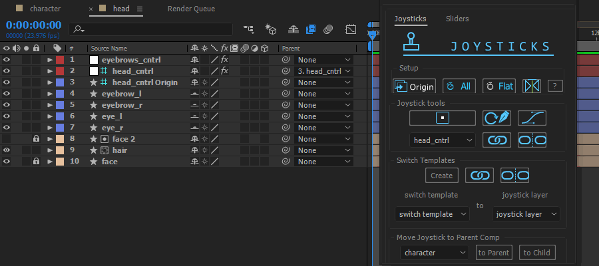Viewport: 599px width, 266px height.
Task: Expand the hair layer properties
Action: coord(50,150)
